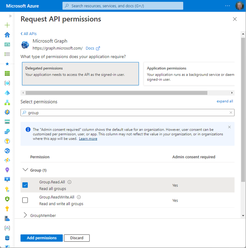Open SQL databases icon in sidebar
This screenshot has width=246, height=248.
click(7, 238)
